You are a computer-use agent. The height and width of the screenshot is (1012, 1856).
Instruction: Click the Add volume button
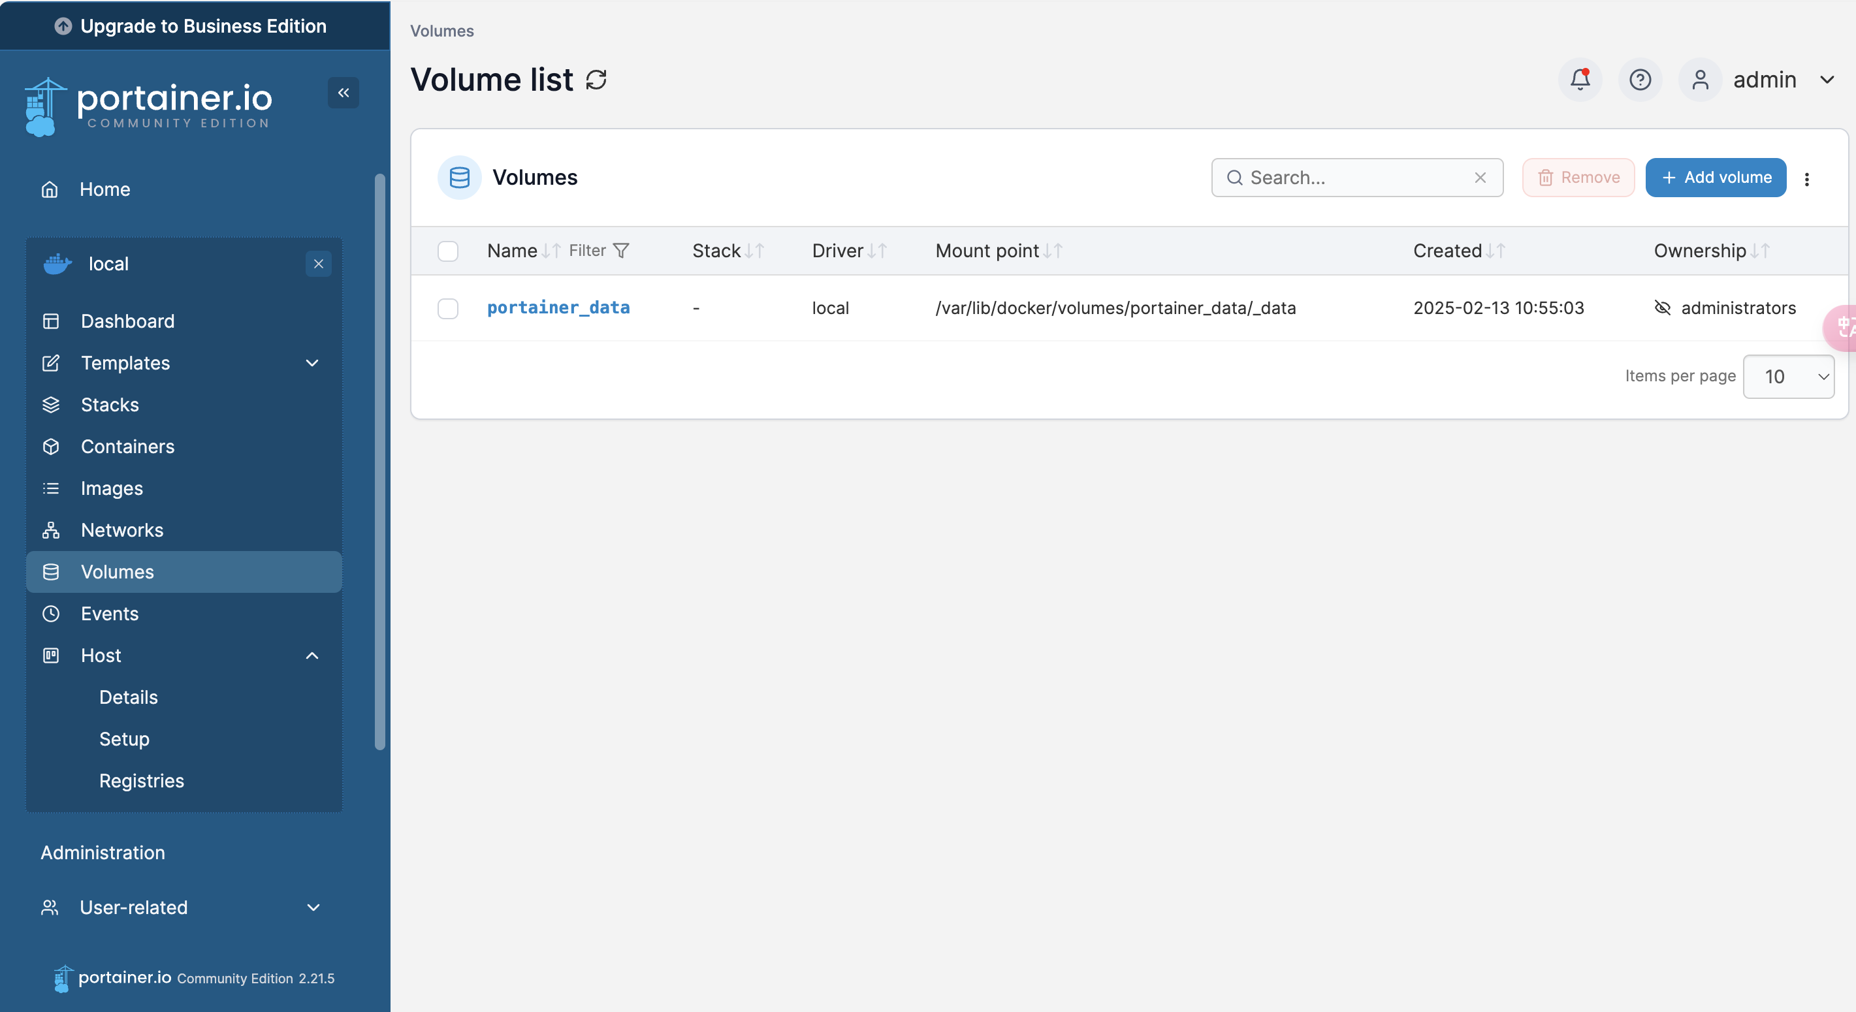pyautogui.click(x=1716, y=178)
